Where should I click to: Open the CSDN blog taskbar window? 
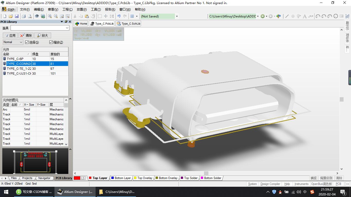coord(34,192)
